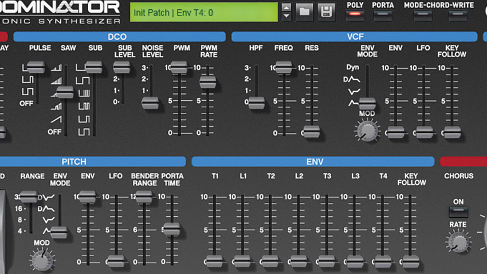Click VCF ENV MODE slider handle
The image size is (487, 274).
click(x=367, y=103)
